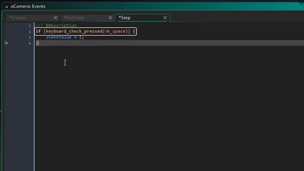This screenshot has width=304, height=171.
Task: Click vk_space constant in the code
Action: 115,31
